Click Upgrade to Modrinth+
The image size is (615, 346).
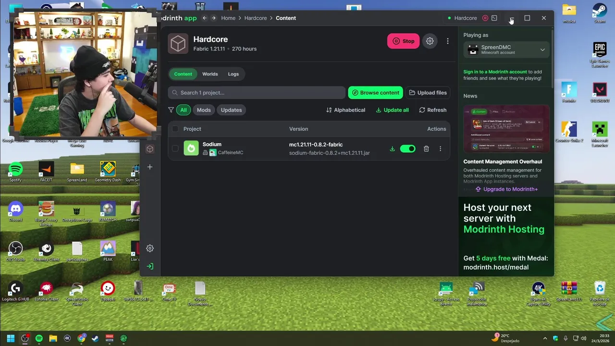pyautogui.click(x=506, y=189)
